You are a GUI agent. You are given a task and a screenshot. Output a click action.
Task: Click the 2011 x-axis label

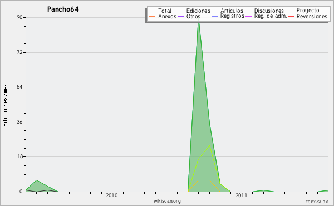coord(242,195)
